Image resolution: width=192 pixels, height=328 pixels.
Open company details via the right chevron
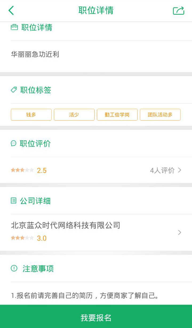click(180, 232)
